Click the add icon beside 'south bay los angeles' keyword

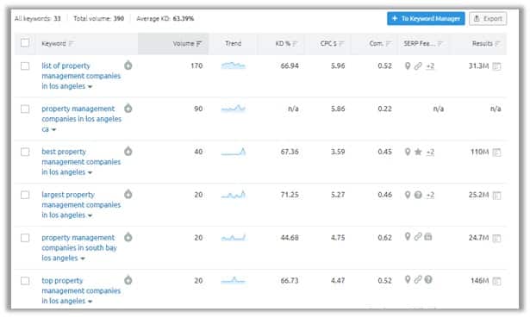[128, 237]
